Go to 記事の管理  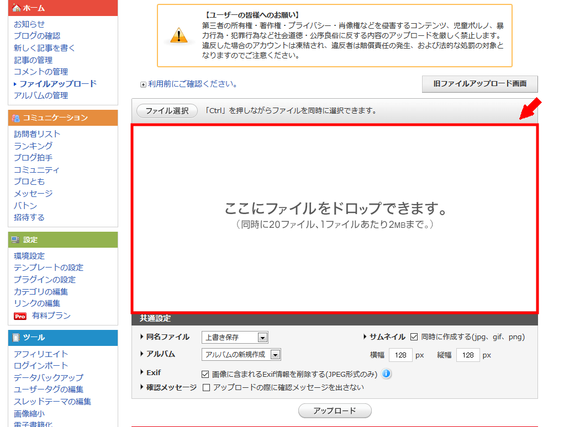click(x=33, y=60)
